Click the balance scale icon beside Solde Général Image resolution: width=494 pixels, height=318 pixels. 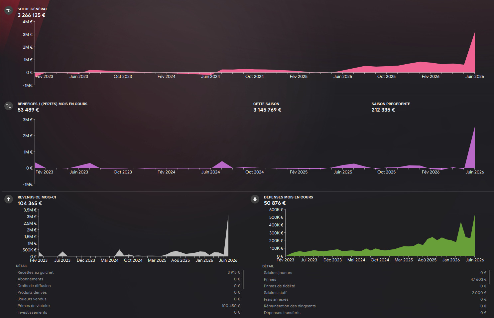[x=9, y=11]
